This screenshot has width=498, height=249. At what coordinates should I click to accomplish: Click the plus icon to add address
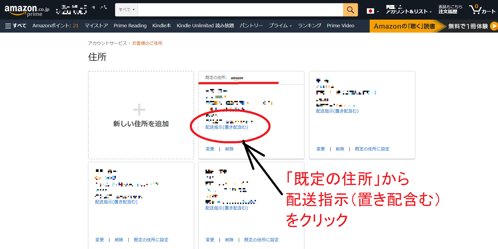[x=139, y=110]
